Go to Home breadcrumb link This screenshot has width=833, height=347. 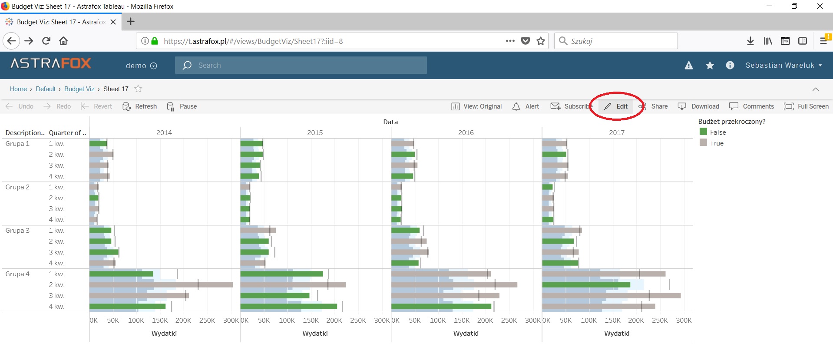click(x=18, y=89)
